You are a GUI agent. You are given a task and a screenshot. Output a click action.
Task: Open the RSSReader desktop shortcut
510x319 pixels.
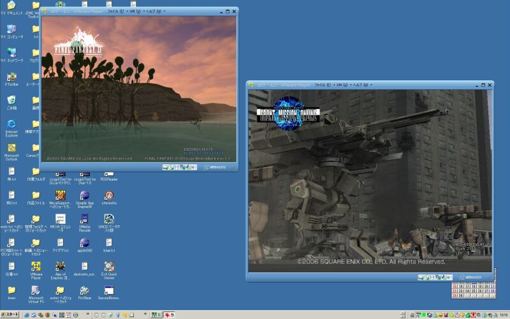[109, 177]
